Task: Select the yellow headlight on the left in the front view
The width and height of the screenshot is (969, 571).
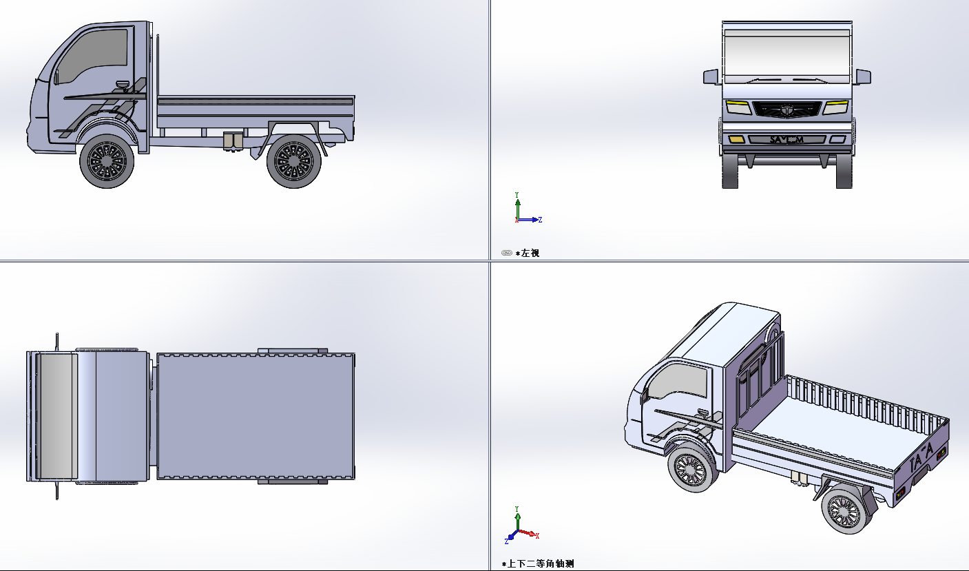Action: 738,107
